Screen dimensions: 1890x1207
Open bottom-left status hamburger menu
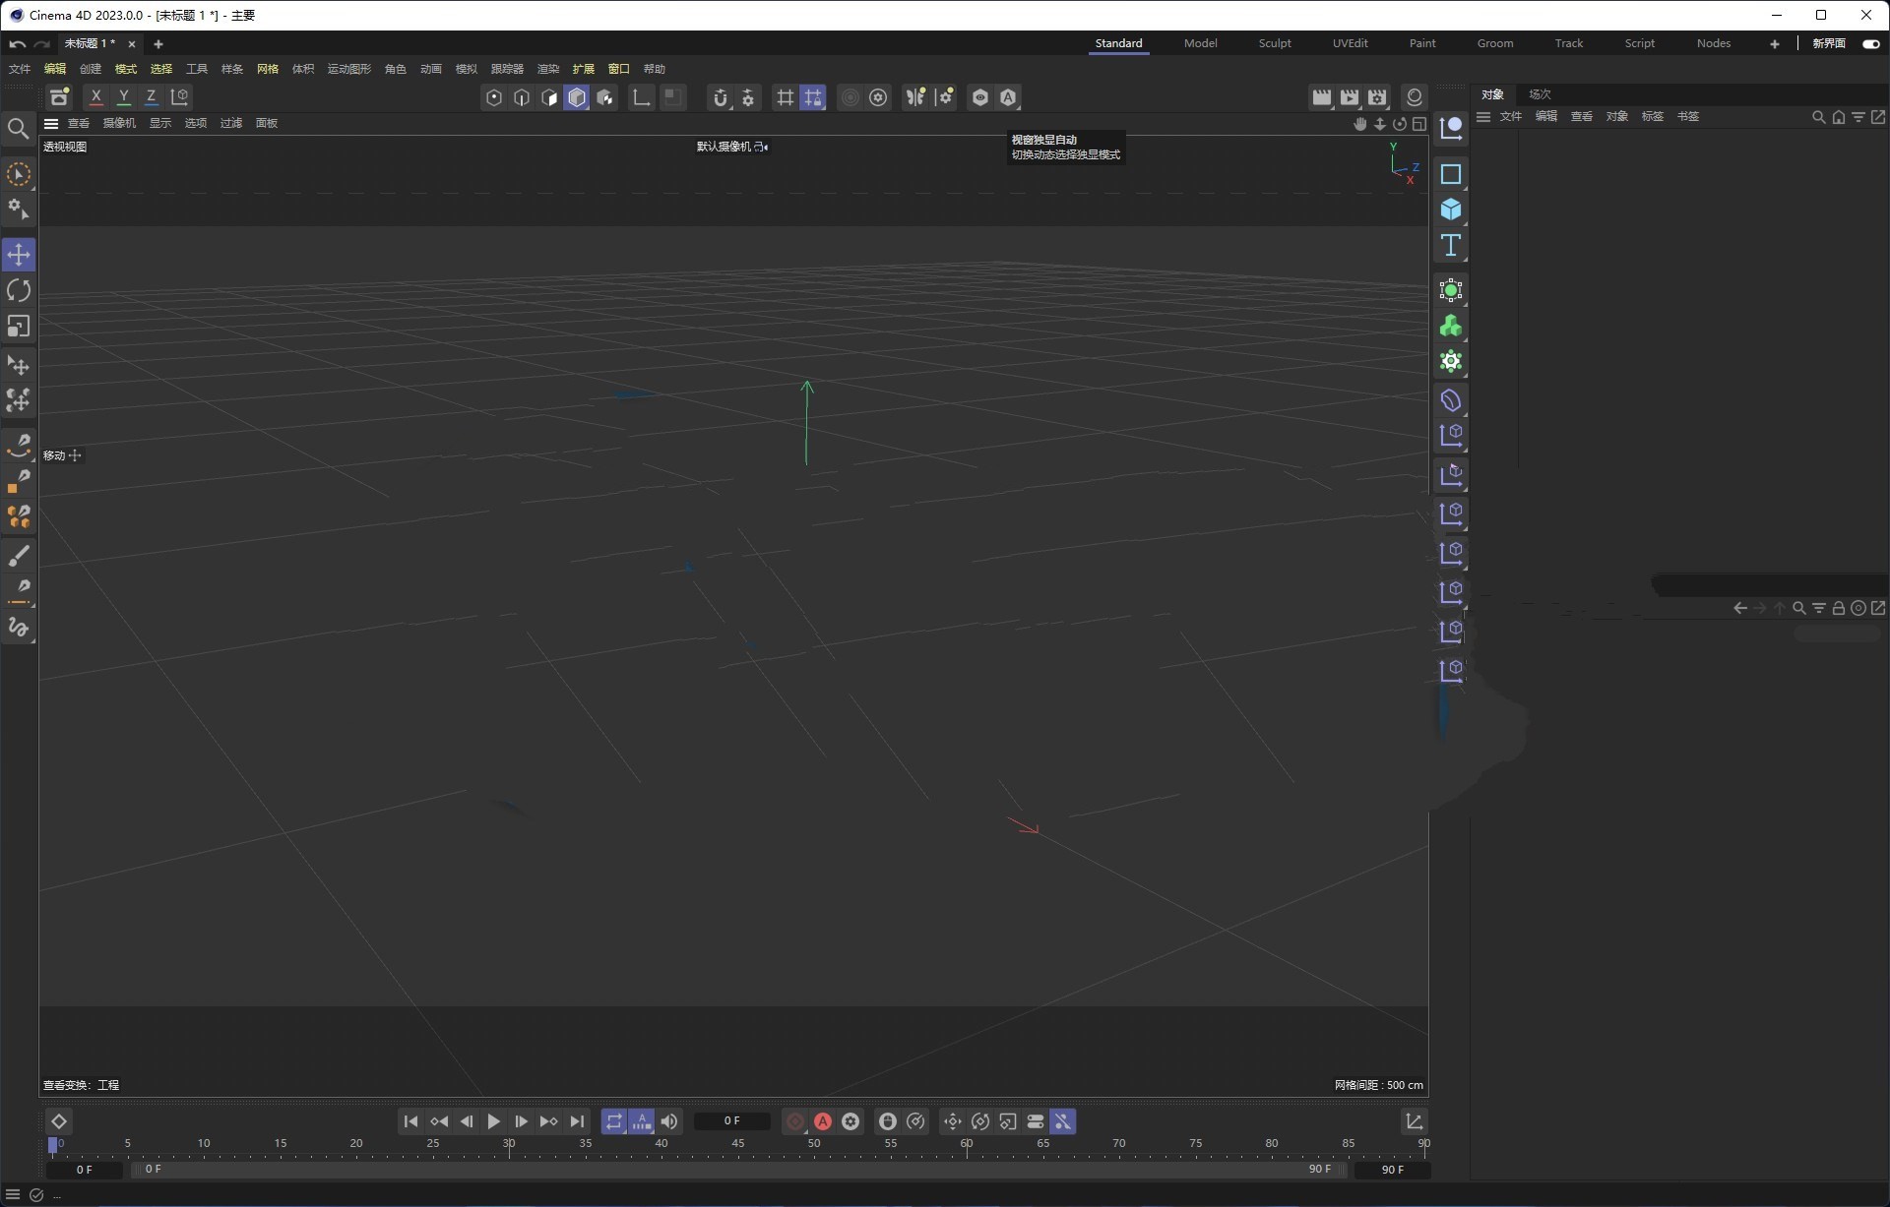click(13, 1195)
